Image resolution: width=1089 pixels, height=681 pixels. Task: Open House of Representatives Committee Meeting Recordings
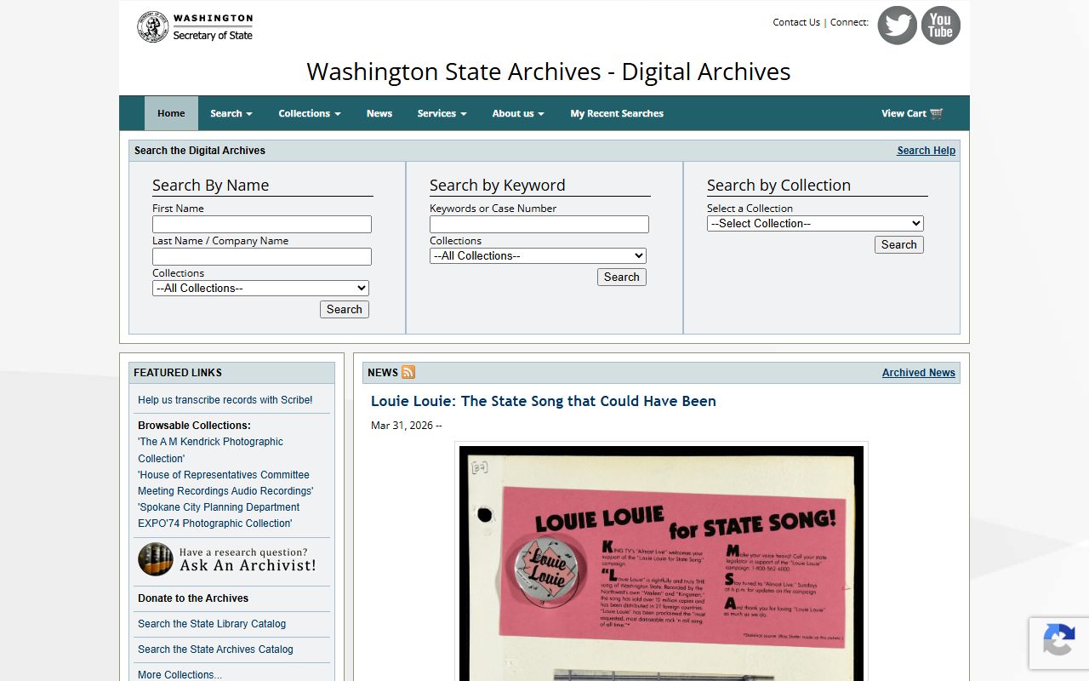pyautogui.click(x=225, y=483)
